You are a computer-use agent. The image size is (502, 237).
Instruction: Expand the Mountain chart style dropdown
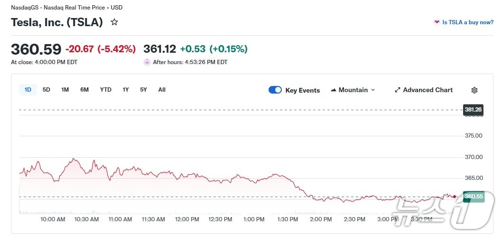coord(372,90)
